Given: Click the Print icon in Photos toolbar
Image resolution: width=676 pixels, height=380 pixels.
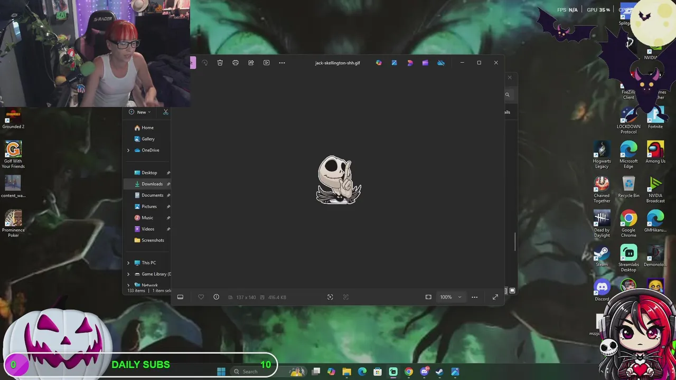Looking at the screenshot, I should click(x=236, y=63).
